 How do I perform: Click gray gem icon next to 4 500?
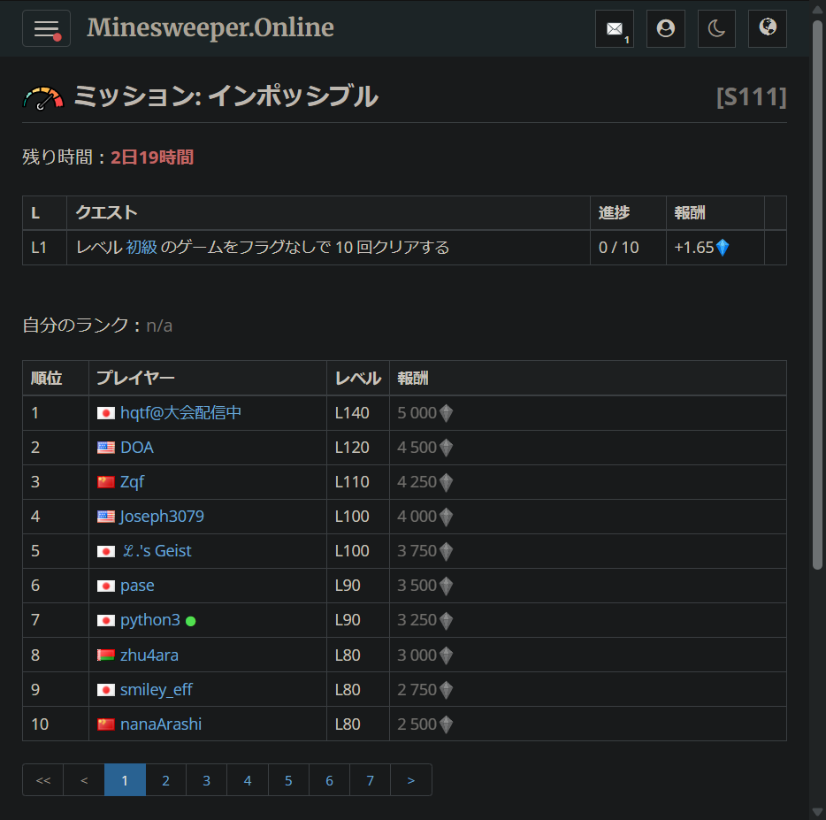click(447, 448)
